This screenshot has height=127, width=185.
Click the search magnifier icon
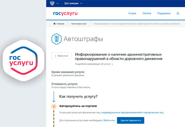point(178,13)
